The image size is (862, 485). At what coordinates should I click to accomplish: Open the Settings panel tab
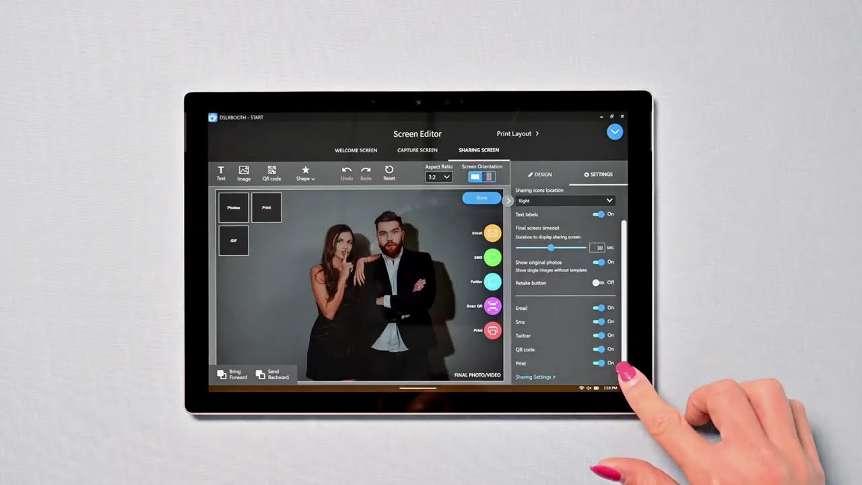tap(598, 174)
